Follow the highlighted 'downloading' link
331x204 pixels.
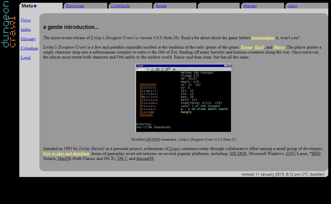click(263, 38)
